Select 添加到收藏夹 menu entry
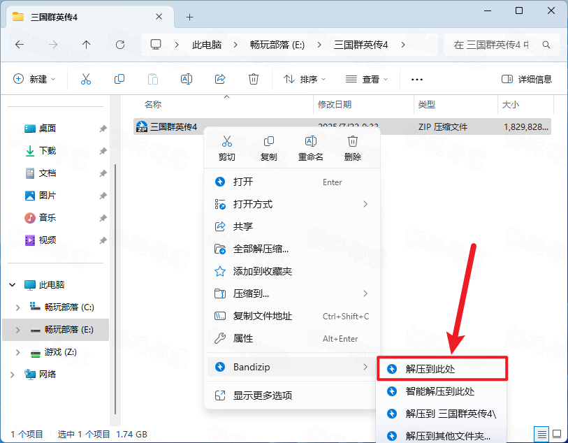 click(292, 271)
